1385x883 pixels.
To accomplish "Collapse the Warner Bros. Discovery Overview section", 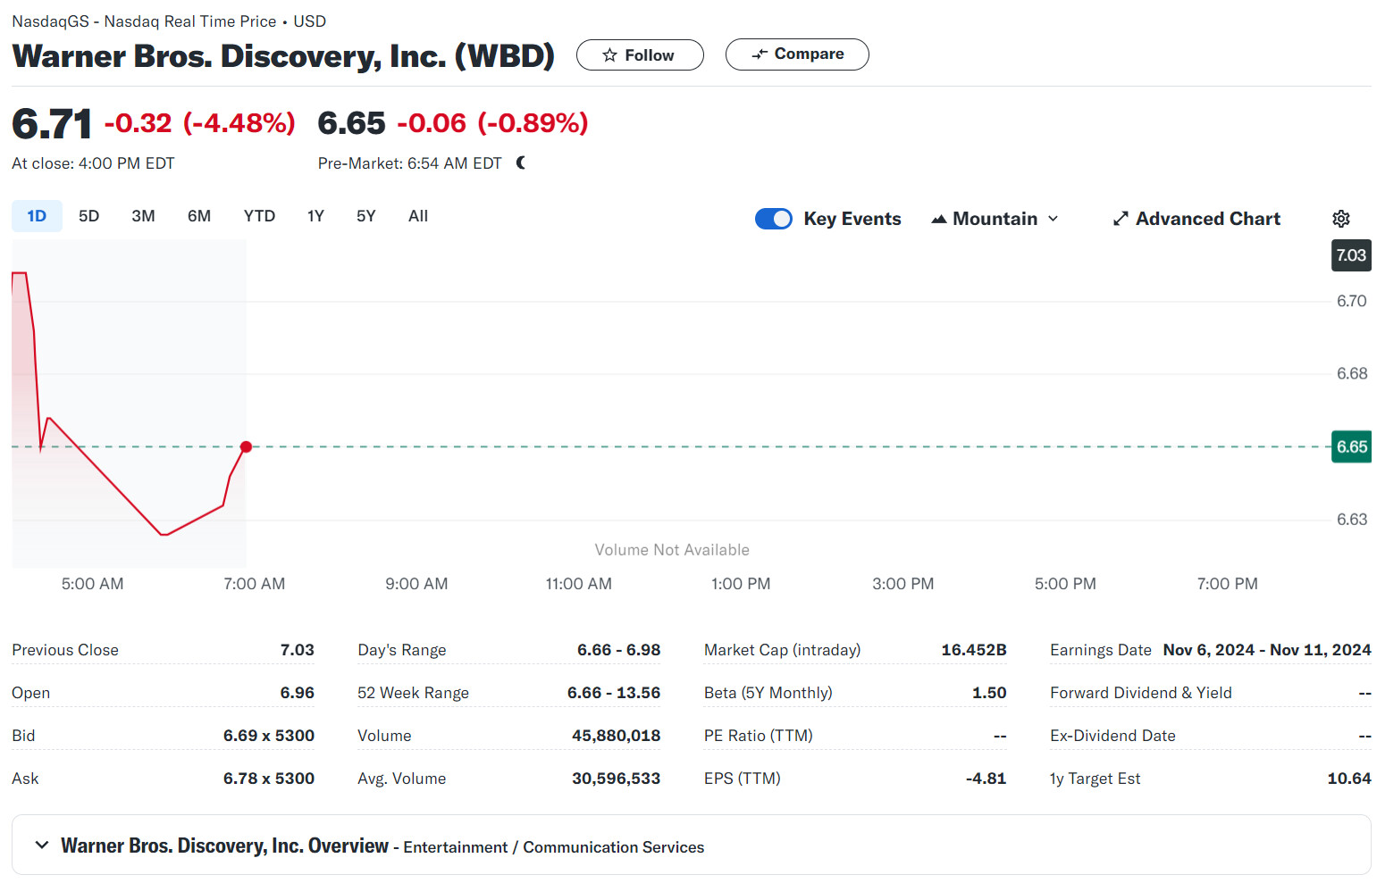I will pos(42,845).
